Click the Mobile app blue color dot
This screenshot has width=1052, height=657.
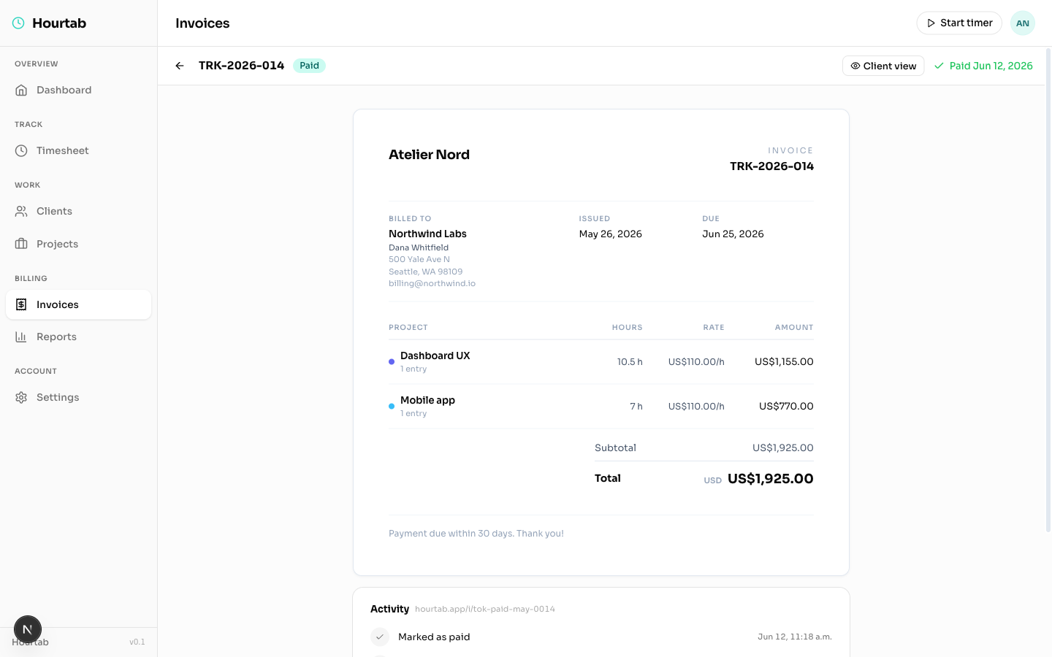click(x=392, y=407)
